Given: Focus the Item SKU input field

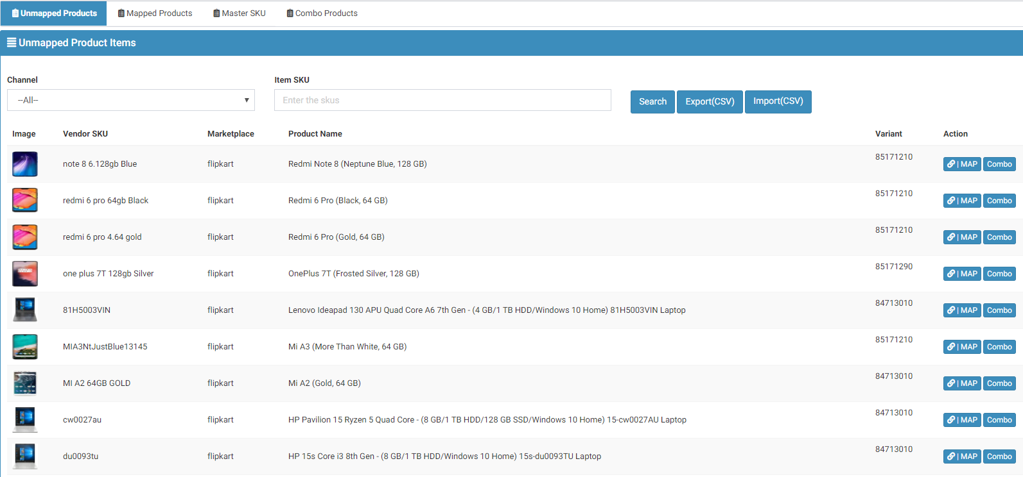Looking at the screenshot, I should (x=442, y=100).
